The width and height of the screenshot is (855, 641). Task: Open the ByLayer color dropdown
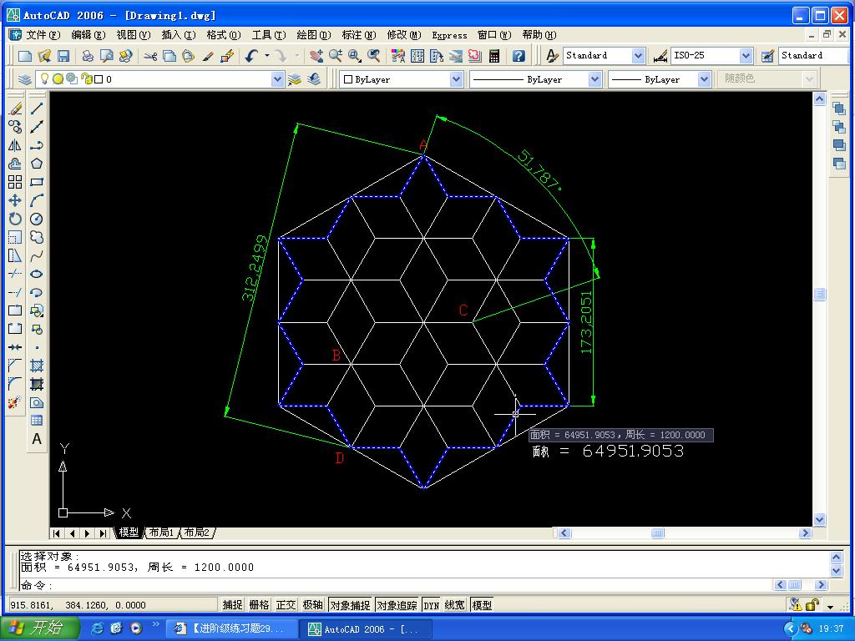[x=456, y=79]
